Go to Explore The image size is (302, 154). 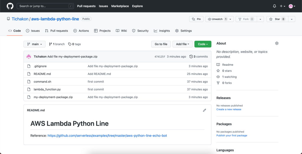137,6
